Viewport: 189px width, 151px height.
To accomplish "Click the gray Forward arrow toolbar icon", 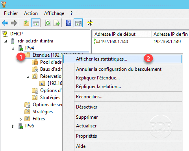I will point(14,23).
